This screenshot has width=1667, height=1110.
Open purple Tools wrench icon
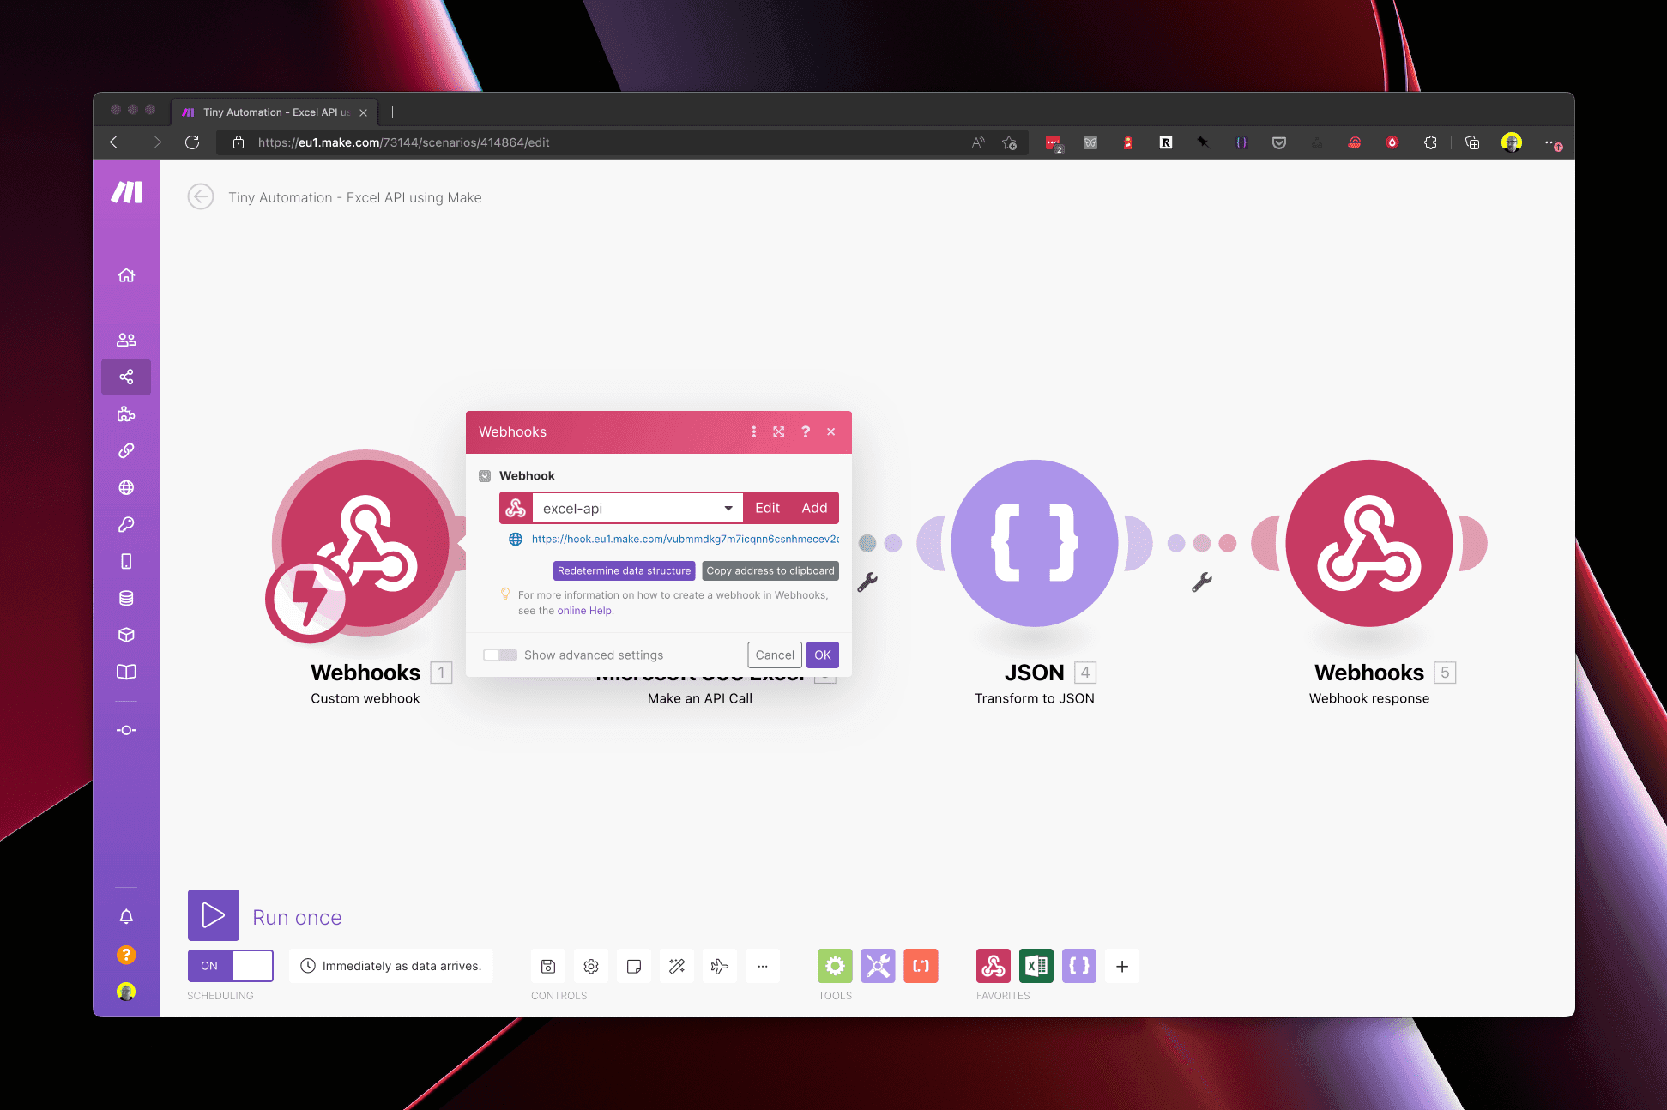pyautogui.click(x=878, y=967)
